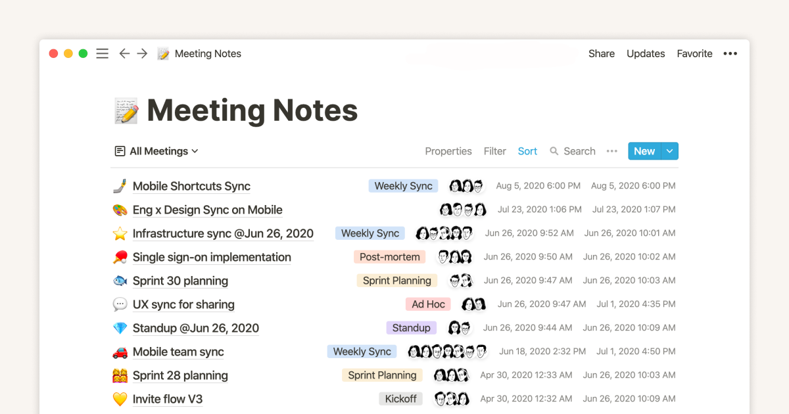Select the fish icon beside Sprint 30 planning
The image size is (789, 414).
[120, 280]
